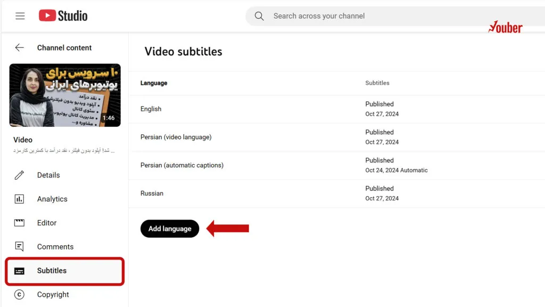The image size is (545, 307).
Task: Select the Persian (automatic captions) row
Action: tap(337, 165)
